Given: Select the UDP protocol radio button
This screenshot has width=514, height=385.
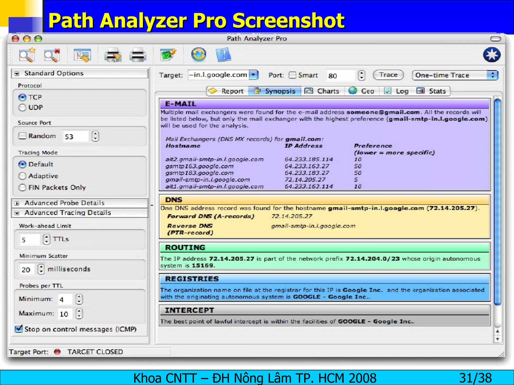Looking at the screenshot, I should coord(22,108).
